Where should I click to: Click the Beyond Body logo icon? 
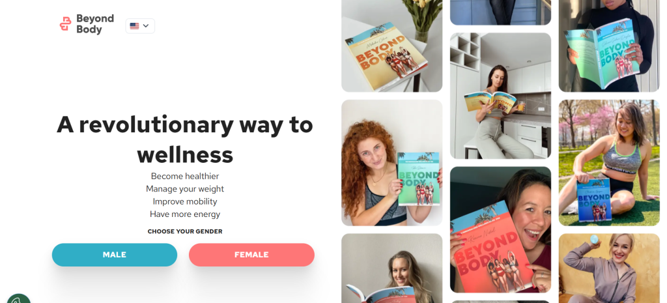(65, 24)
